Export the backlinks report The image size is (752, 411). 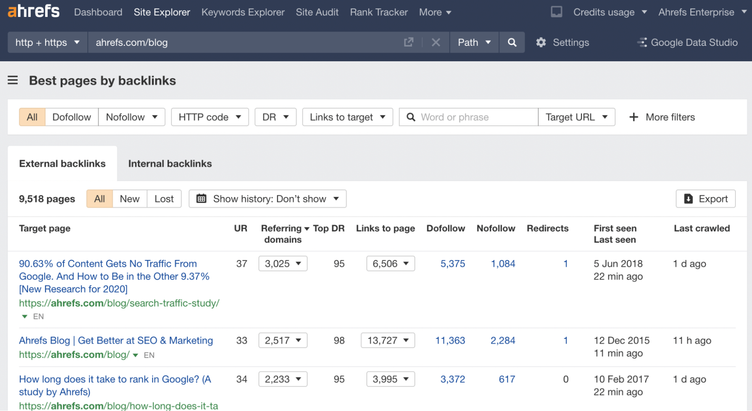pos(705,199)
